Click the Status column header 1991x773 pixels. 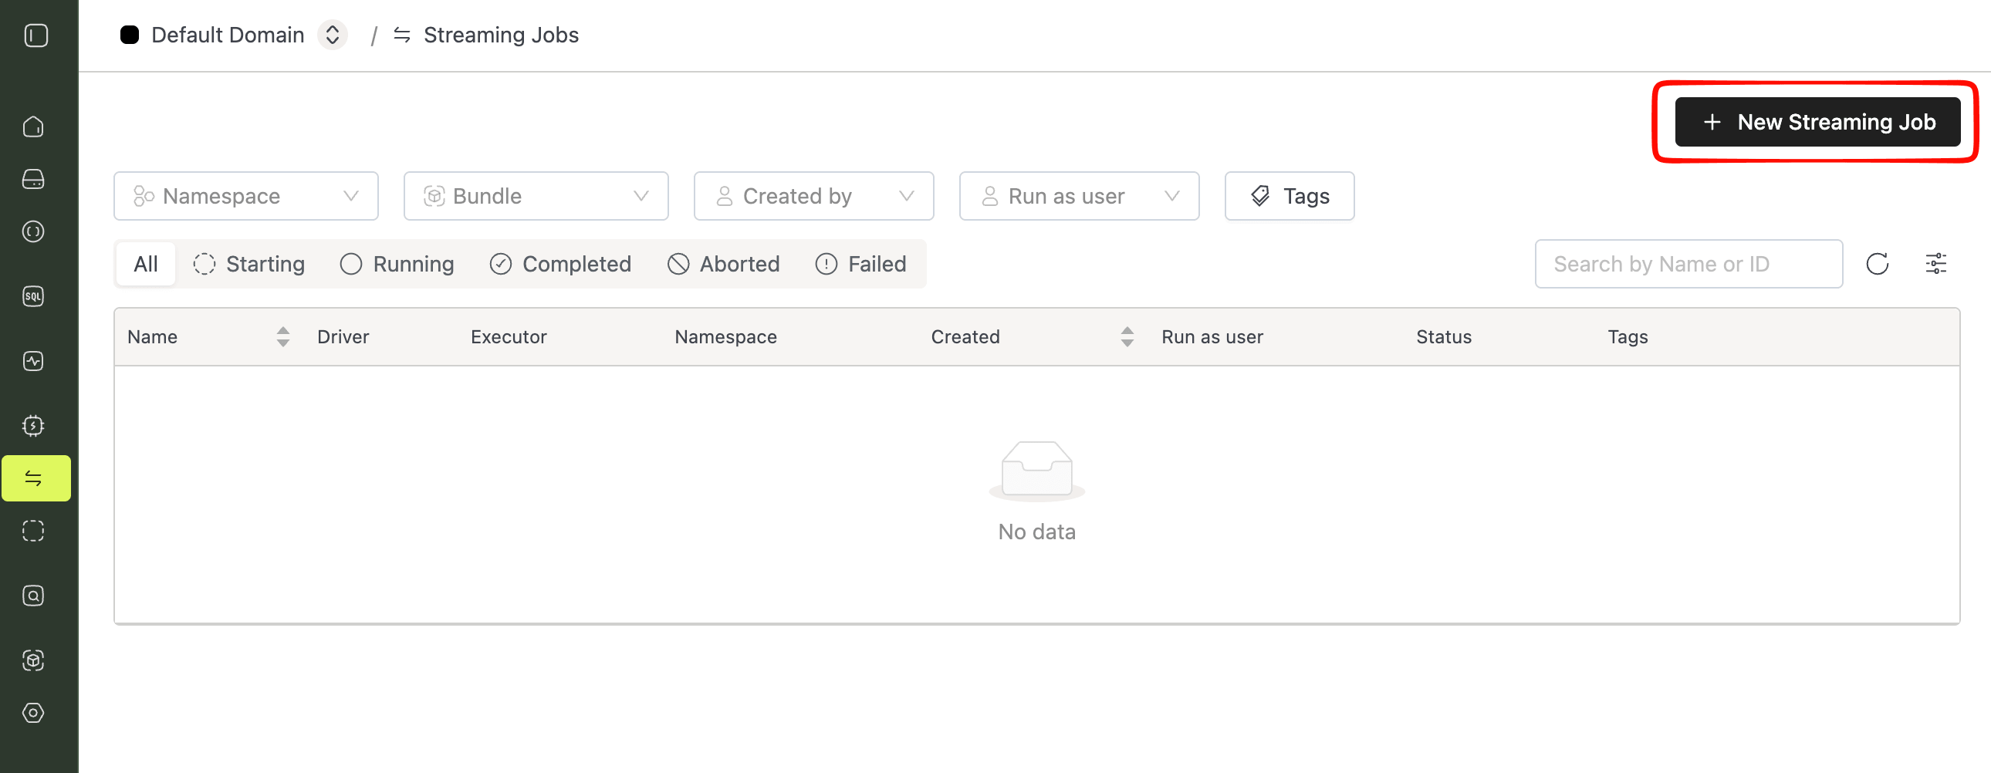click(x=1444, y=336)
